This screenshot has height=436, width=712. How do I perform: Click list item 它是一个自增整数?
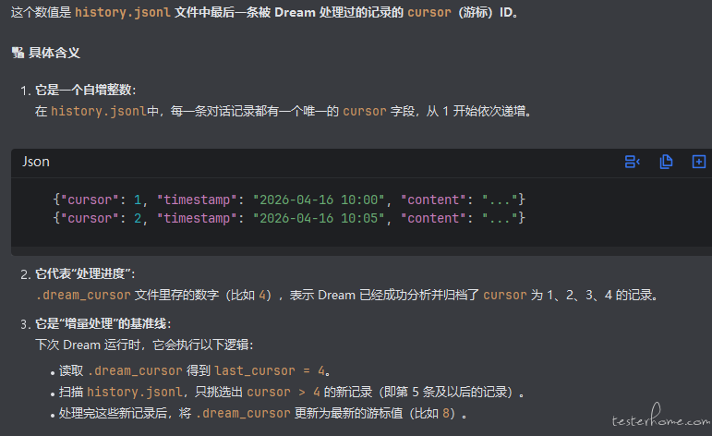point(85,91)
